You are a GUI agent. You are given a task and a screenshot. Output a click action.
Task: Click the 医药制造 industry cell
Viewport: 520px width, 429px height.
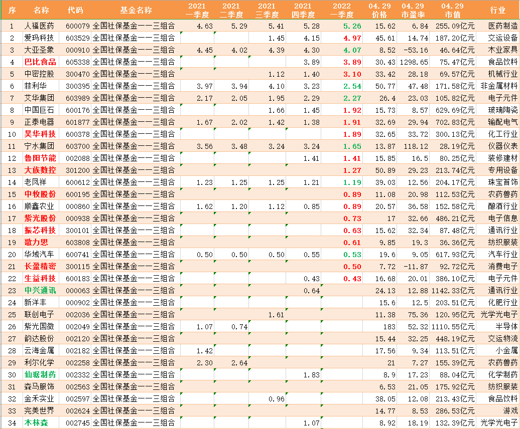click(x=503, y=26)
